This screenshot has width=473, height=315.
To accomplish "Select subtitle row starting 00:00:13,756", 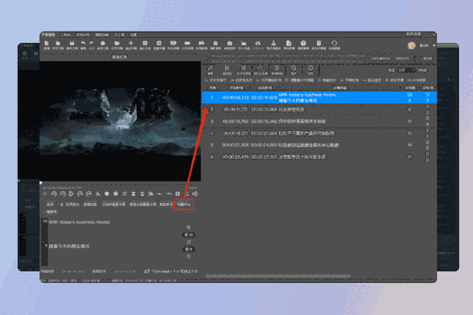I will [319, 121].
